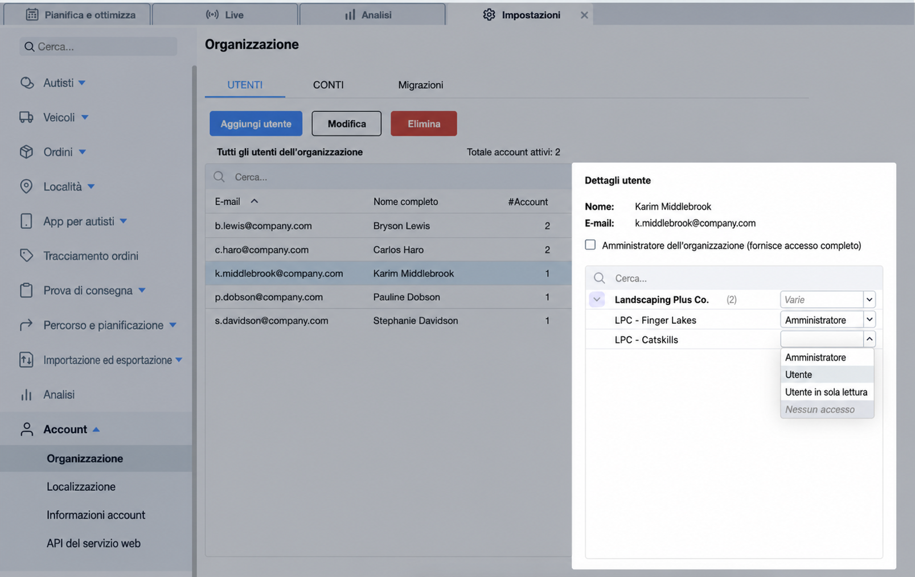Click the red Elimina button
The width and height of the screenshot is (915, 577).
[x=424, y=123]
